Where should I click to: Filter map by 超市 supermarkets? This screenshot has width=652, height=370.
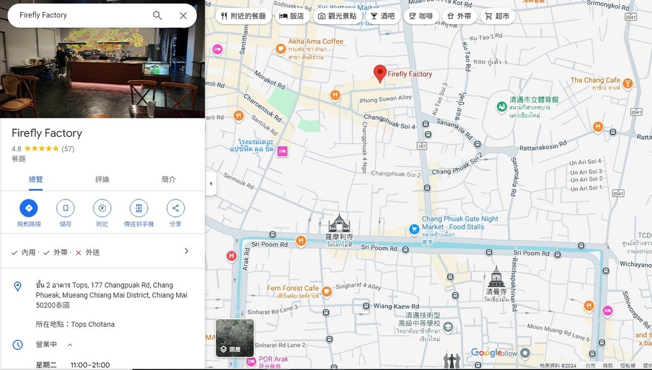[x=497, y=16]
